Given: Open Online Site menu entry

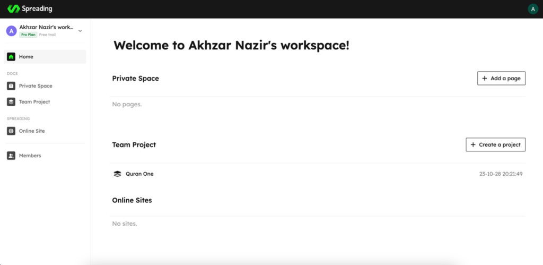Looking at the screenshot, I should click(45, 131).
